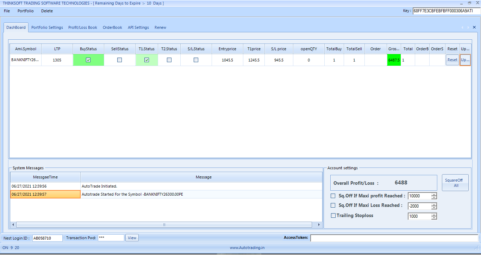
Task: Select the Autotrade Started For the Symbol message
Action: point(201,194)
